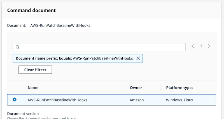Go to the next page of documents
The height and width of the screenshot is (119, 224).
[209, 46]
